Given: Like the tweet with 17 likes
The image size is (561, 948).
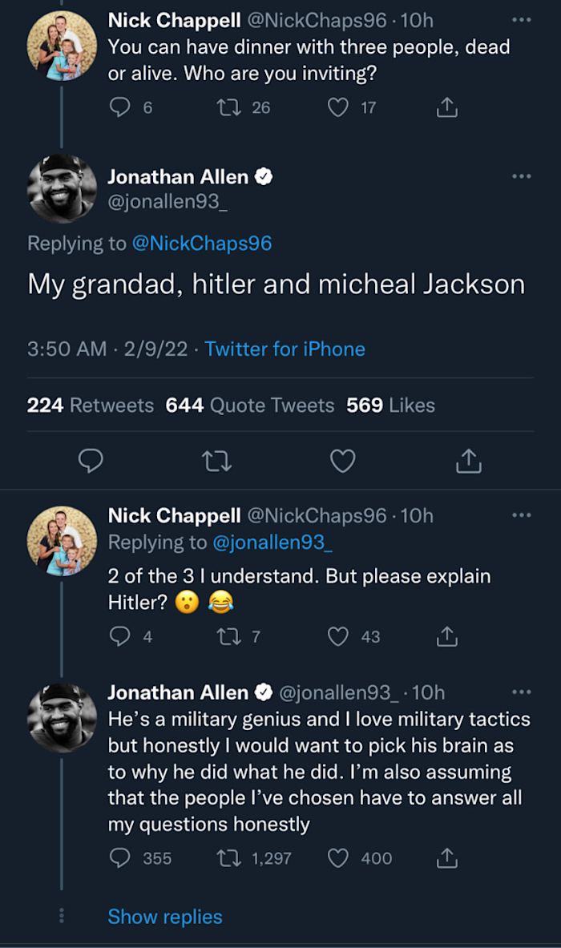Looking at the screenshot, I should click(x=338, y=107).
